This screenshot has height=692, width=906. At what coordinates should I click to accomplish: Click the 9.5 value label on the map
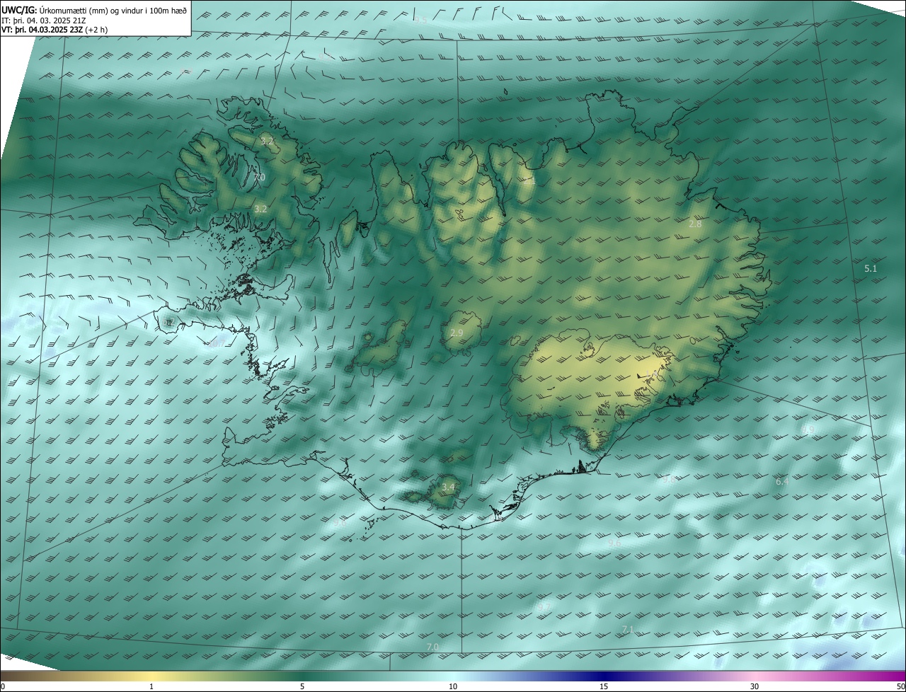click(420, 20)
